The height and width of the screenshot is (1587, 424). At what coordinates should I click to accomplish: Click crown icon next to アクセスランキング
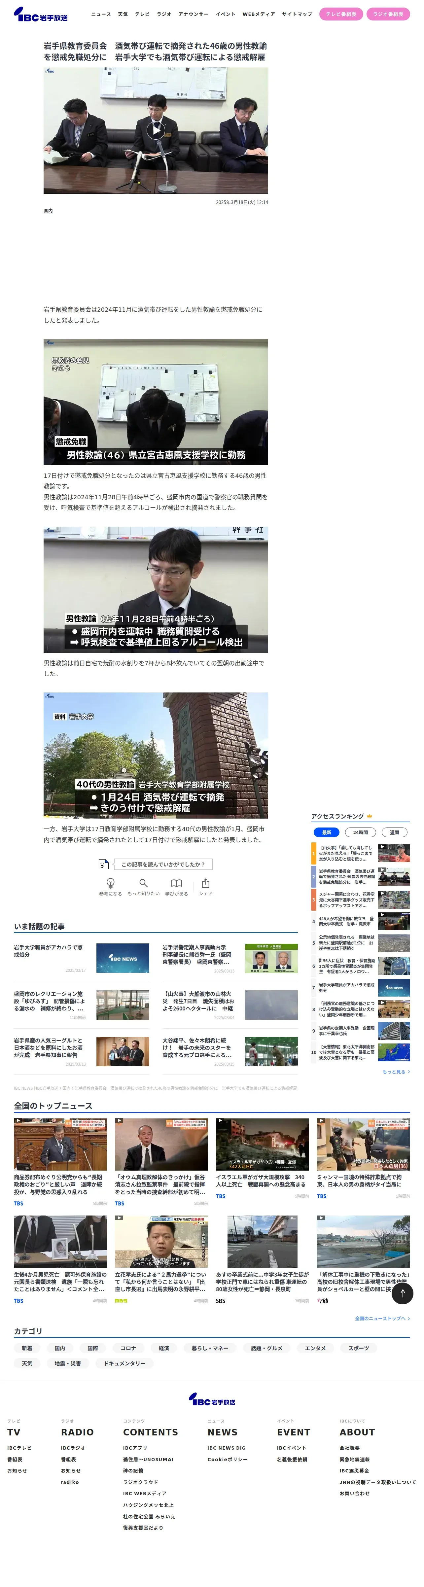pos(370,816)
